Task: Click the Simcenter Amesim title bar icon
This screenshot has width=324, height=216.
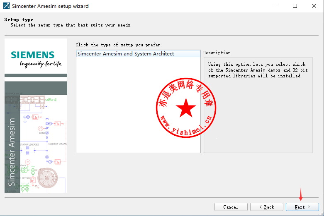Action: 6,6
